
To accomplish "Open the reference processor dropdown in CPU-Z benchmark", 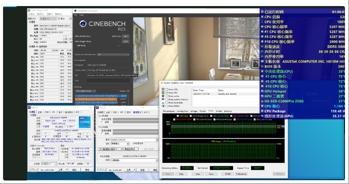I will (134, 160).
